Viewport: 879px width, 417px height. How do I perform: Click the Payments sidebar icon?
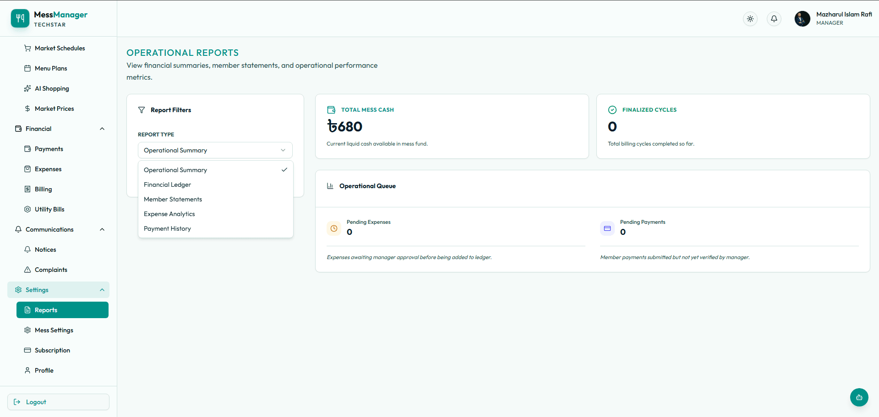(x=27, y=149)
